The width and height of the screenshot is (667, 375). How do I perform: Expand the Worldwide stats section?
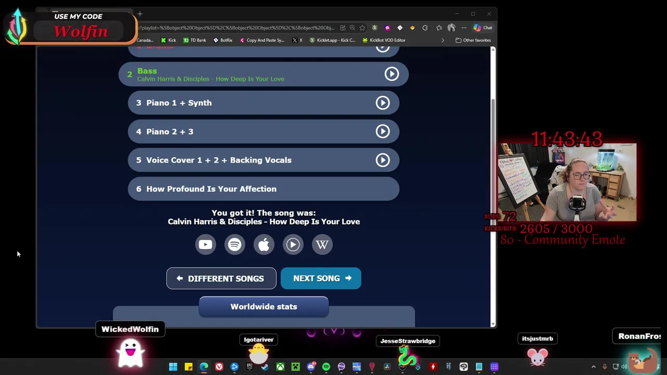pyautogui.click(x=264, y=307)
